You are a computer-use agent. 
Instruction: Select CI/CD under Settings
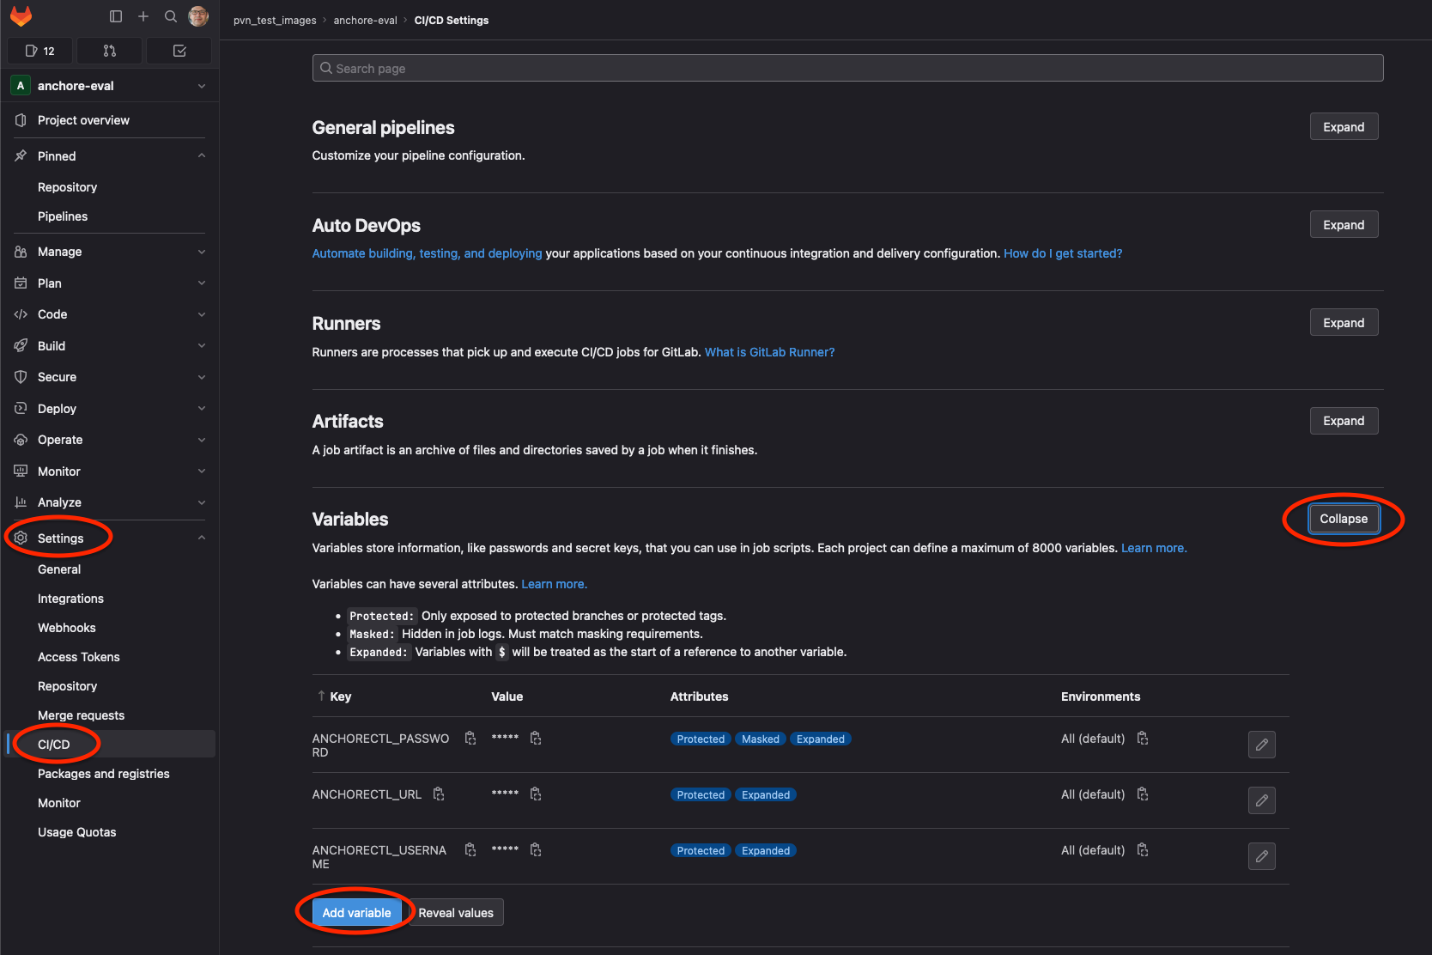(x=54, y=745)
